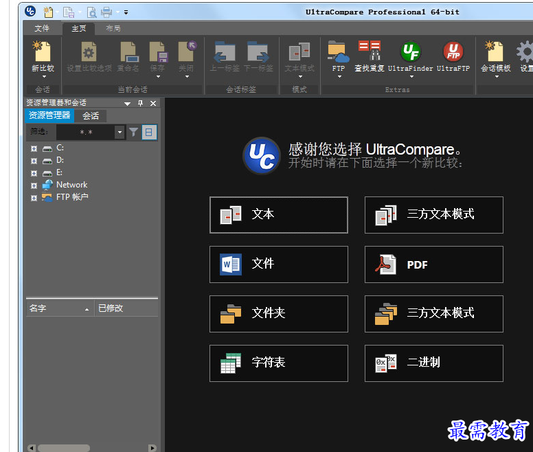The width and height of the screenshot is (533, 452).
Task: Expand the Text Mode dropdown arrow
Action: pyautogui.click(x=300, y=77)
